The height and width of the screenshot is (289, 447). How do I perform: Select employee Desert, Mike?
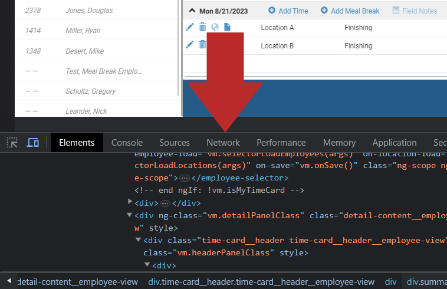click(x=85, y=51)
